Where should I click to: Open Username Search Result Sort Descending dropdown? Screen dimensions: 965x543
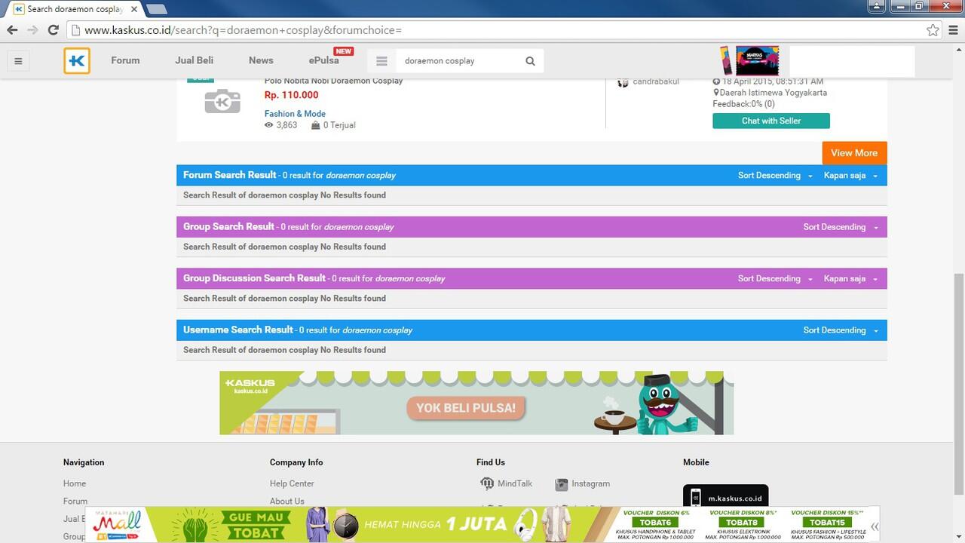pos(841,330)
